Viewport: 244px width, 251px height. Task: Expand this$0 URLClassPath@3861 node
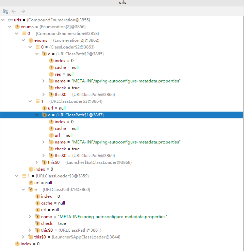tap(30, 230)
